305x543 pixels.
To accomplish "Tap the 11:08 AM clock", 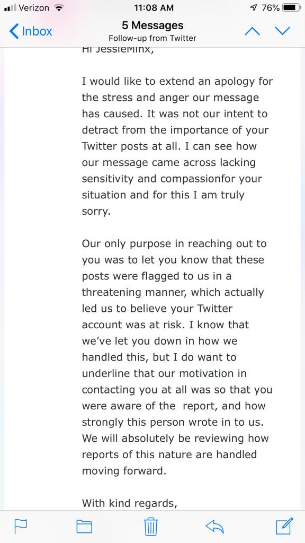I will pyautogui.click(x=153, y=7).
